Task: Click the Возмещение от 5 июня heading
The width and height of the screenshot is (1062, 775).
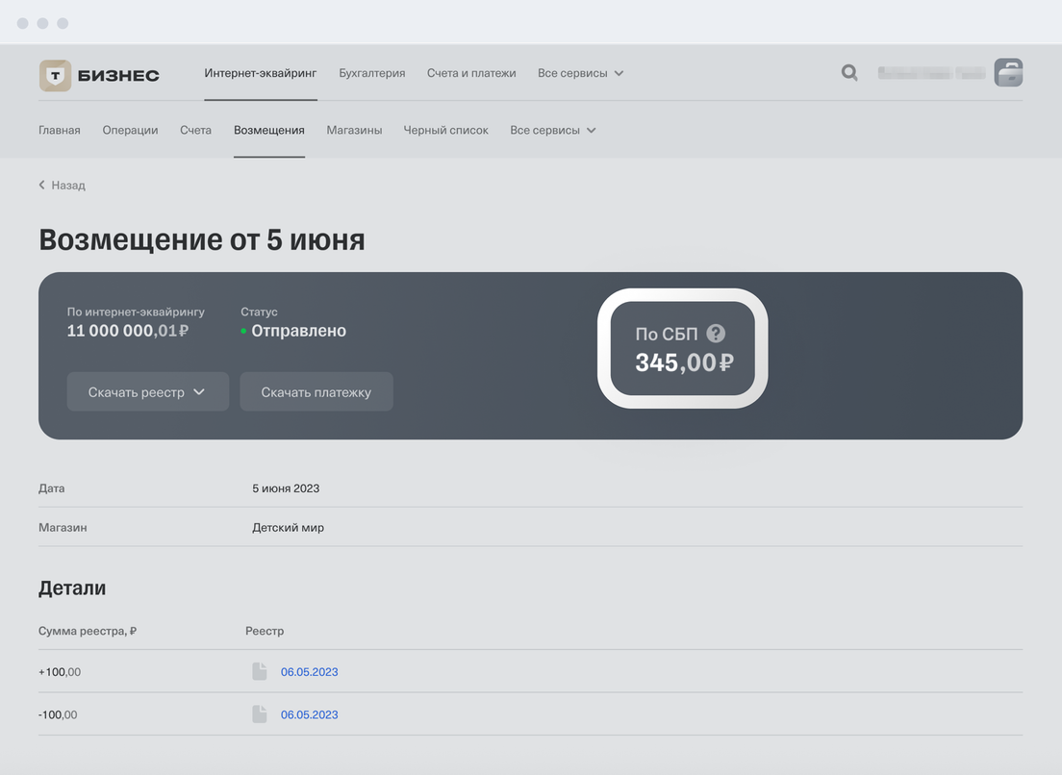Action: pos(202,239)
